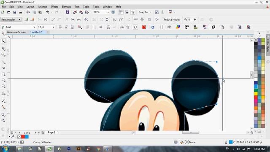Click the Print icon
The height and width of the screenshot is (152, 270).
[21, 12]
